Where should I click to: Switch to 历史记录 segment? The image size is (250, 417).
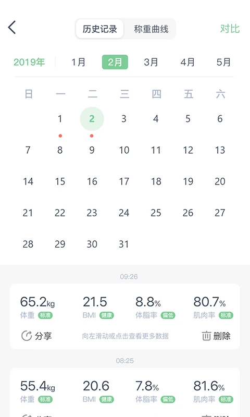pos(99,29)
